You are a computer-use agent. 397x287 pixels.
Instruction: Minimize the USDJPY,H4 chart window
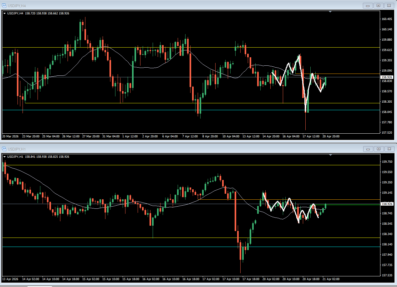click(368, 5)
